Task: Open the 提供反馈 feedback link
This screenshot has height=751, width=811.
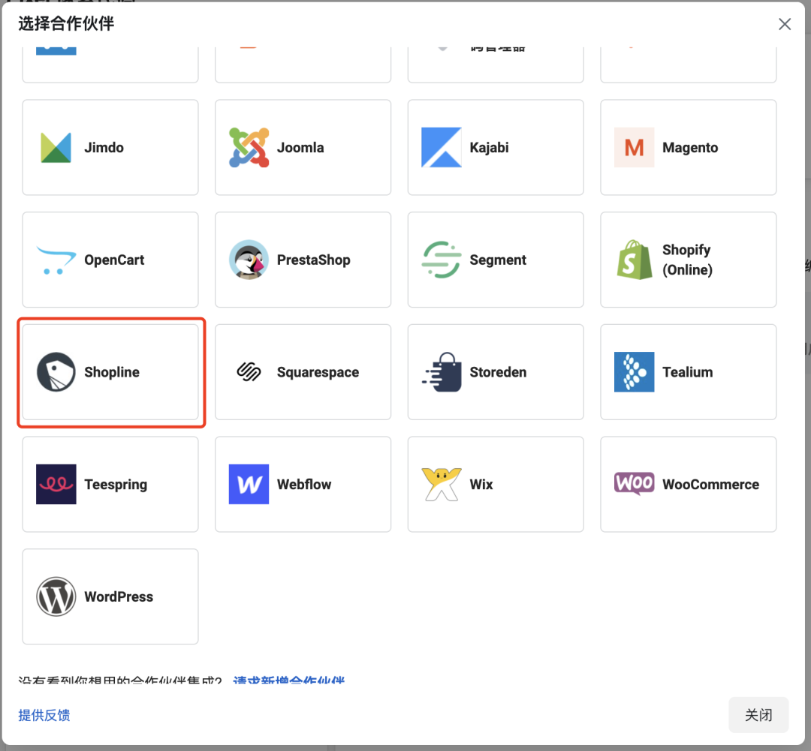Action: pos(44,715)
